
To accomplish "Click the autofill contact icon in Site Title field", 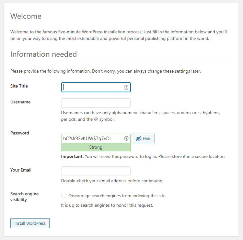I will pos(126,87).
